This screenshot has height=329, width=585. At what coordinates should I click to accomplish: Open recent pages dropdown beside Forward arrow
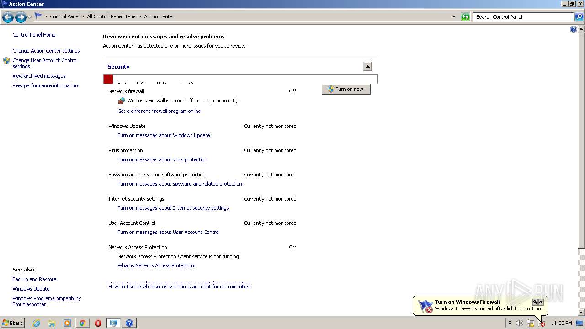tap(30, 17)
